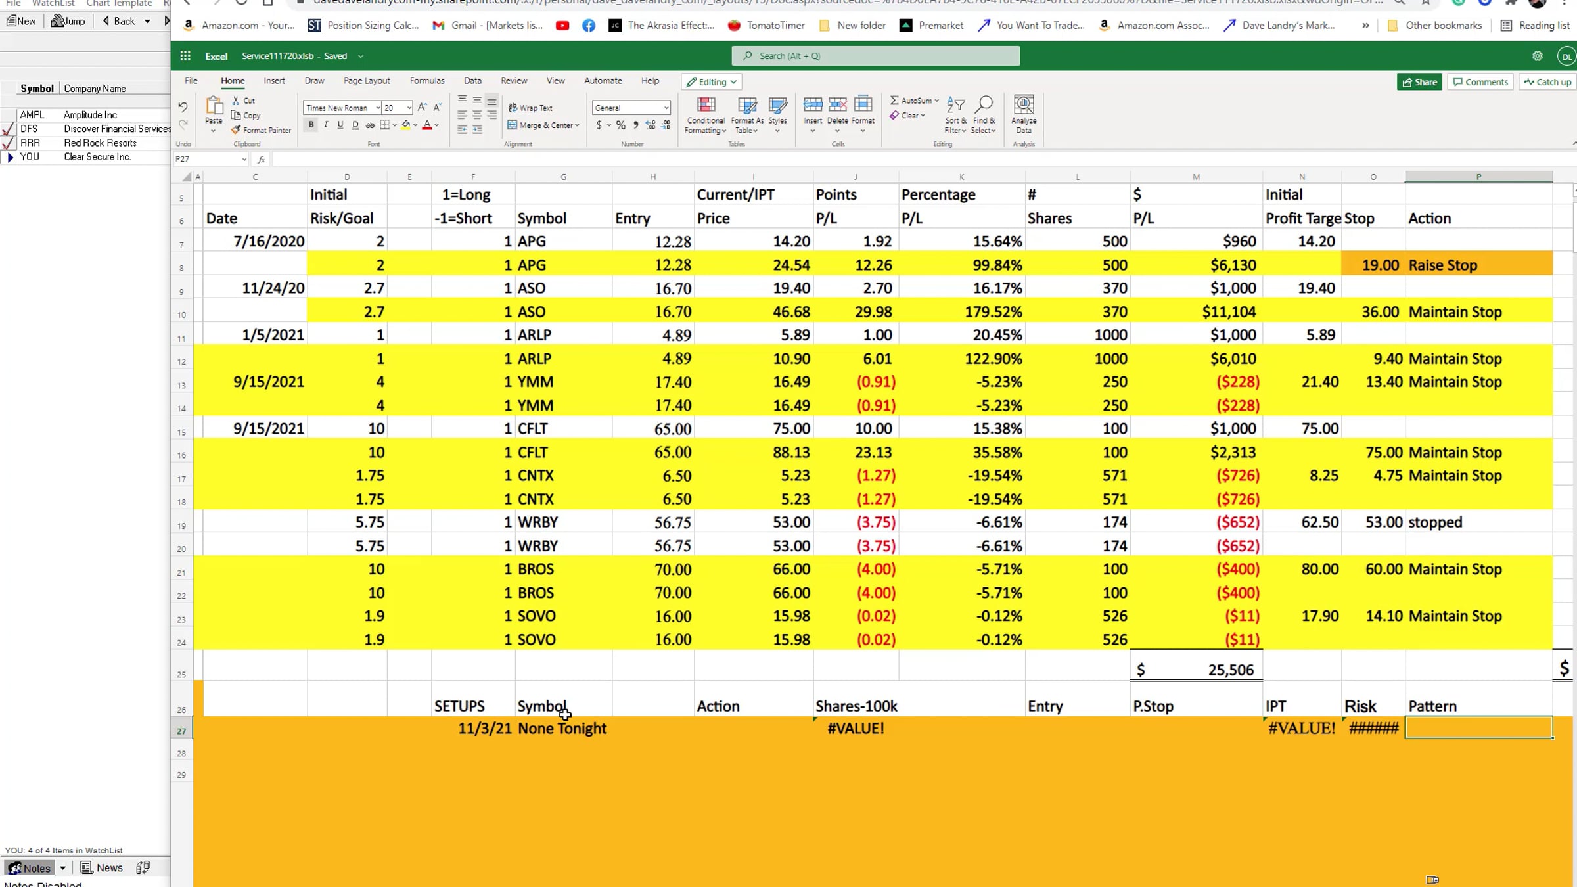Open the Excel app launcher grid
Screen dimensions: 1577x887
185,56
